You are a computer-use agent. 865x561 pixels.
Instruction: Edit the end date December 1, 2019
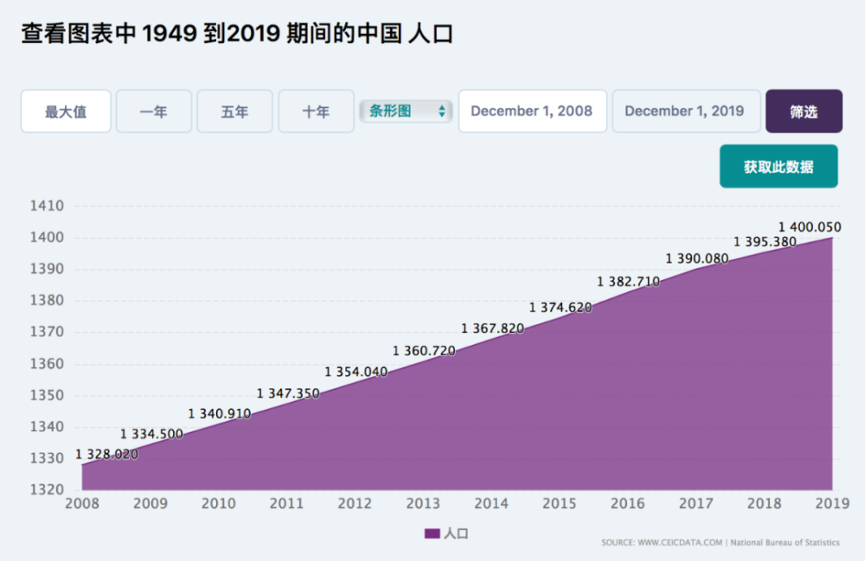tap(686, 112)
